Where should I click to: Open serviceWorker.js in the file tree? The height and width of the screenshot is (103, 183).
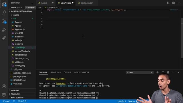click(22, 51)
